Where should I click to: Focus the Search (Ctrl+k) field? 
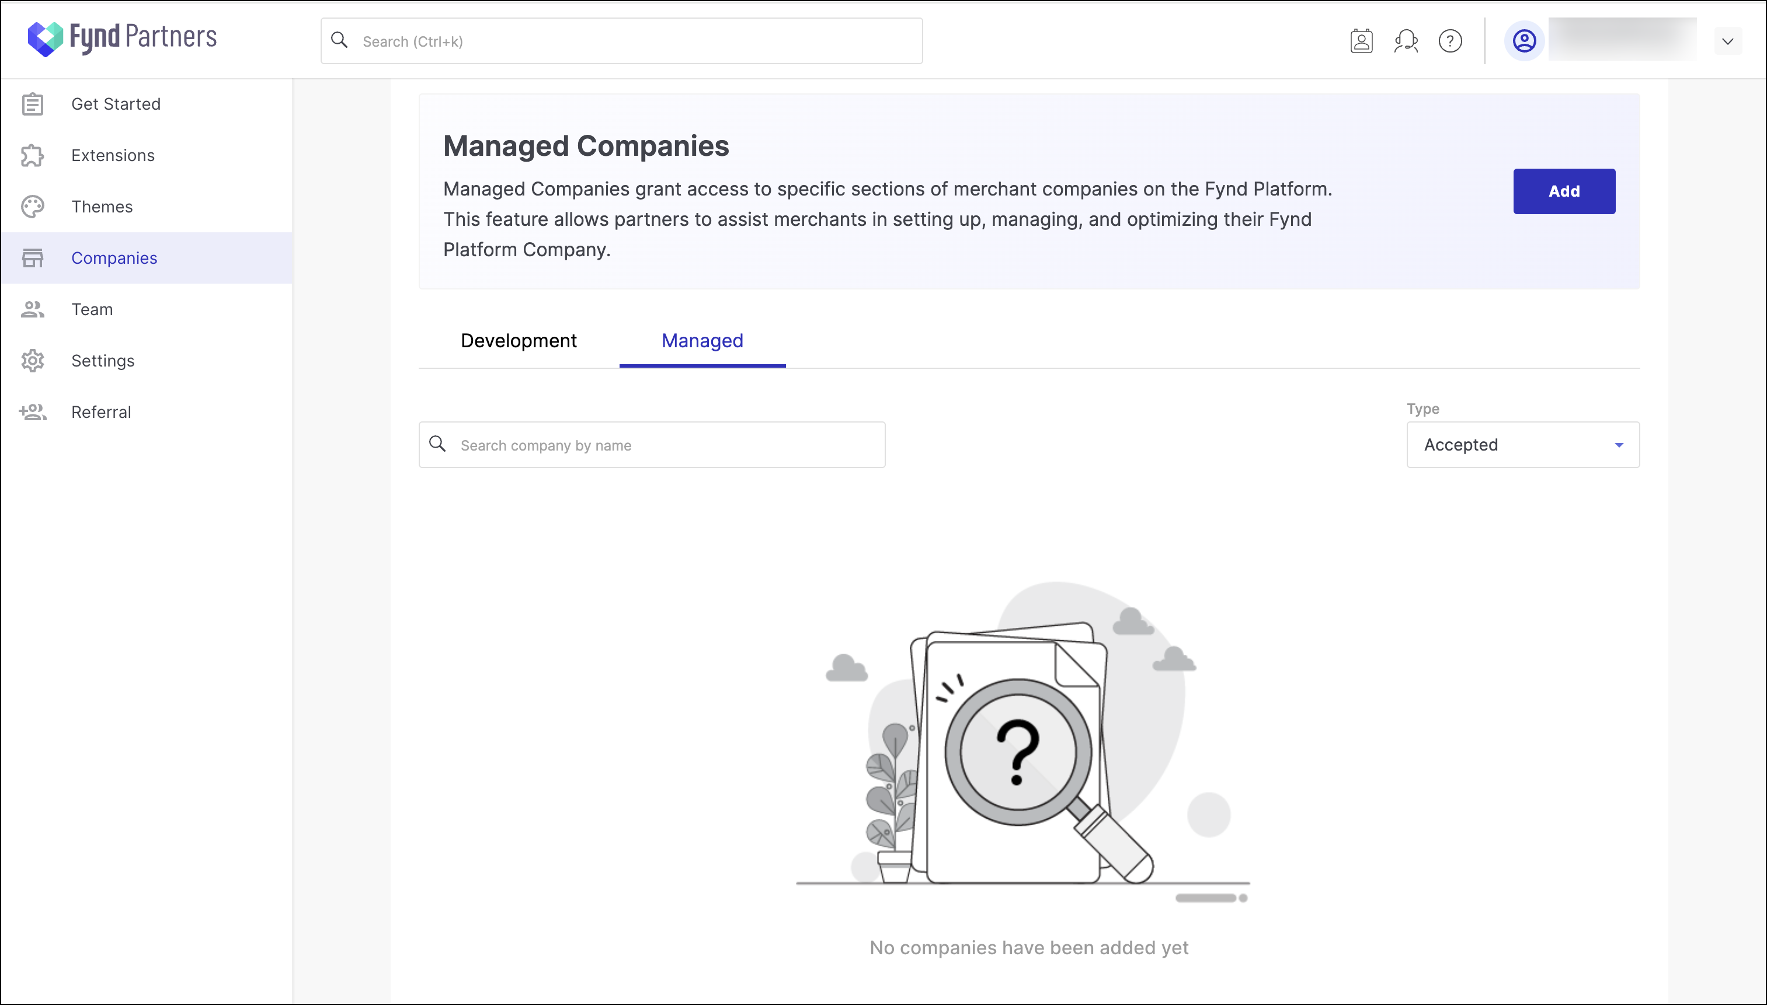pyautogui.click(x=621, y=41)
